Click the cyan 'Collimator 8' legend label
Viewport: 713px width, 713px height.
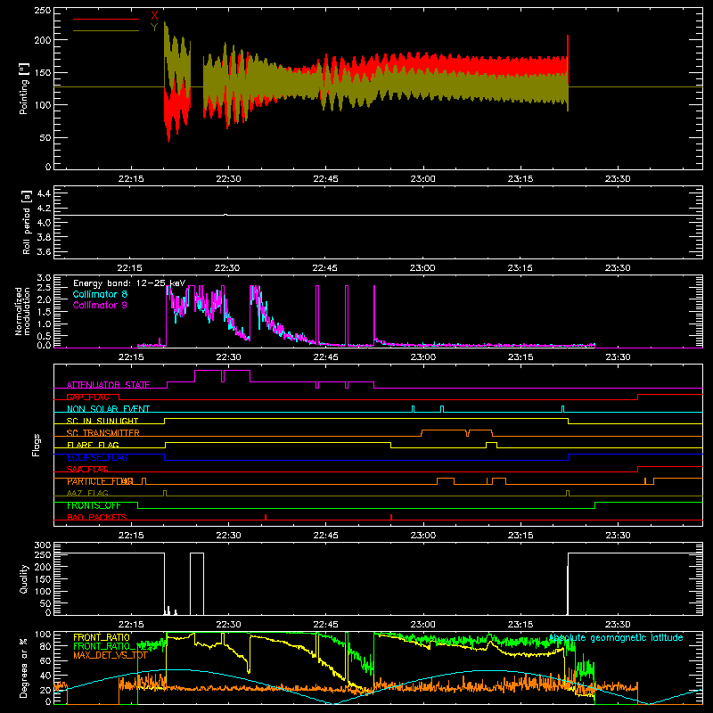pos(100,294)
